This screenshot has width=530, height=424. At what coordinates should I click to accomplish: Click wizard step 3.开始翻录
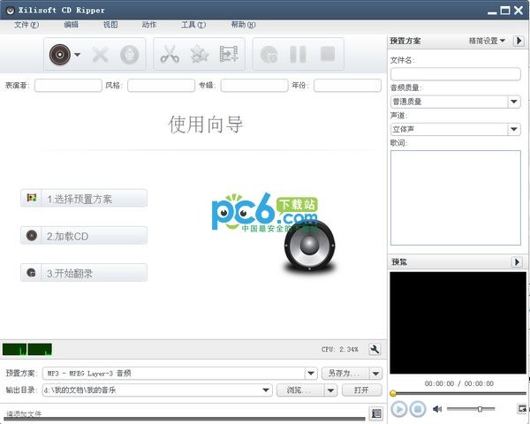pyautogui.click(x=84, y=273)
